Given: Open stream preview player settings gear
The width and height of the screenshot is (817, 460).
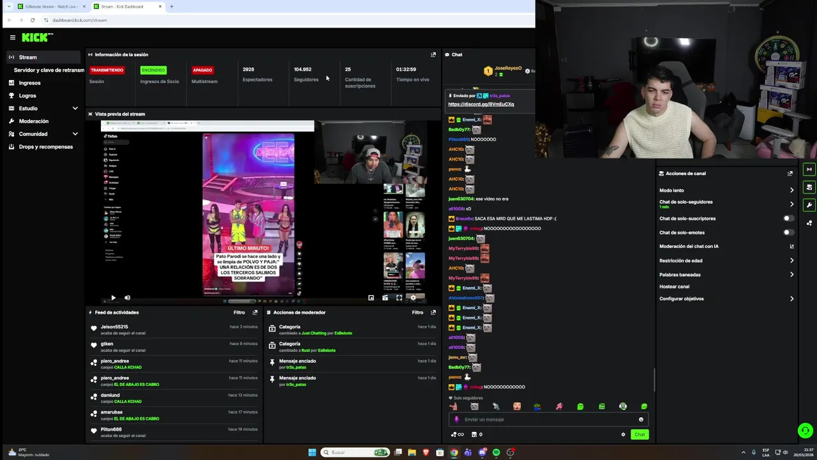Looking at the screenshot, I should tap(413, 298).
